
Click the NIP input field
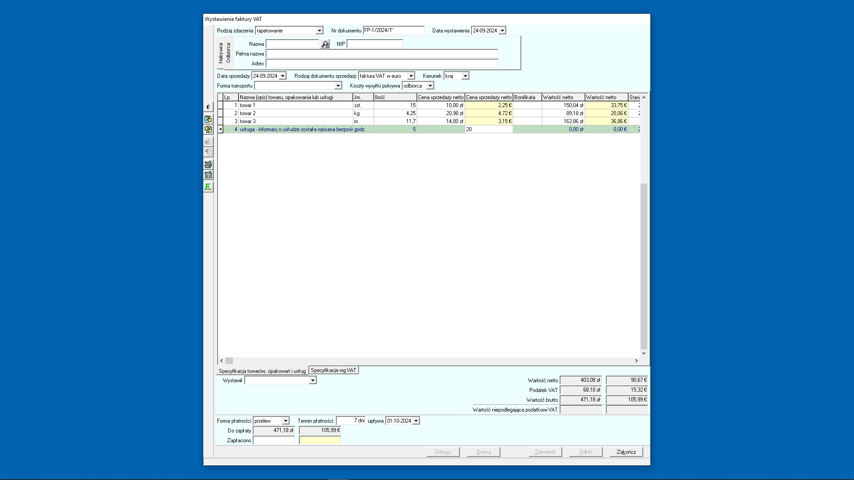pos(375,44)
